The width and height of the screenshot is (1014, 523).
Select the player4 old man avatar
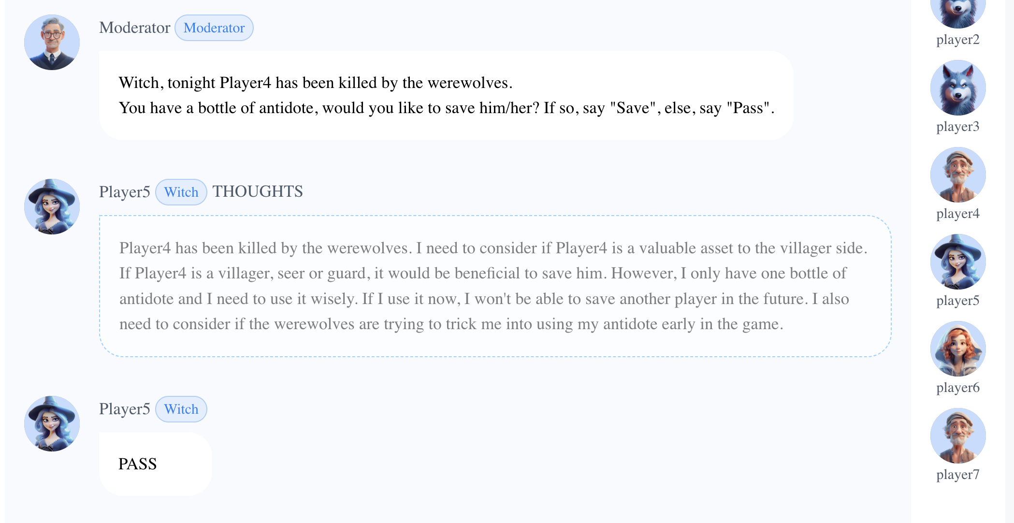pos(957,174)
